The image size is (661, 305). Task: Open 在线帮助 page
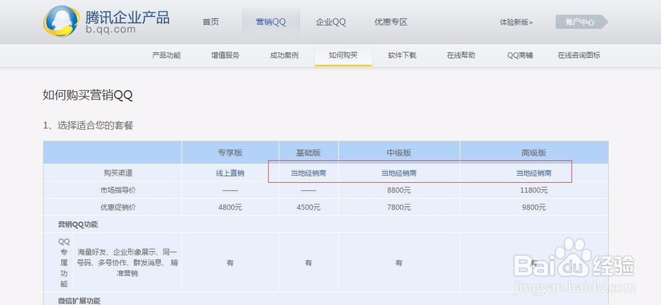click(x=461, y=55)
